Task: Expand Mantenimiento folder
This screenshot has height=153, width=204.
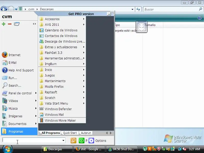Action: 62,81
